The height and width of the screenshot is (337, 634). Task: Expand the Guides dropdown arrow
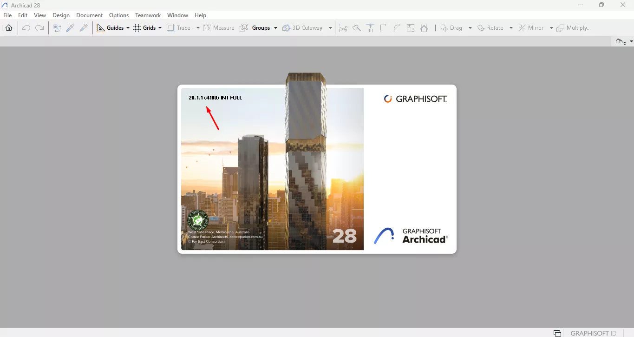pos(128,28)
